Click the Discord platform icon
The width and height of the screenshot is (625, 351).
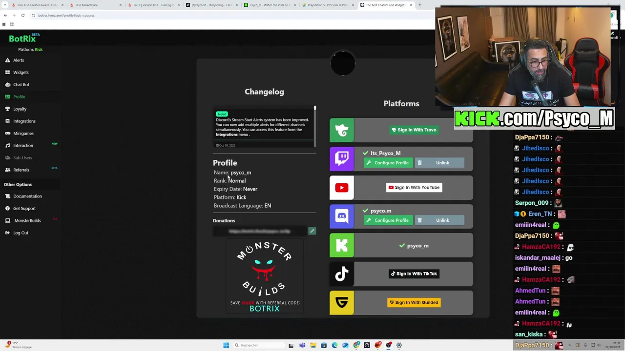(342, 216)
